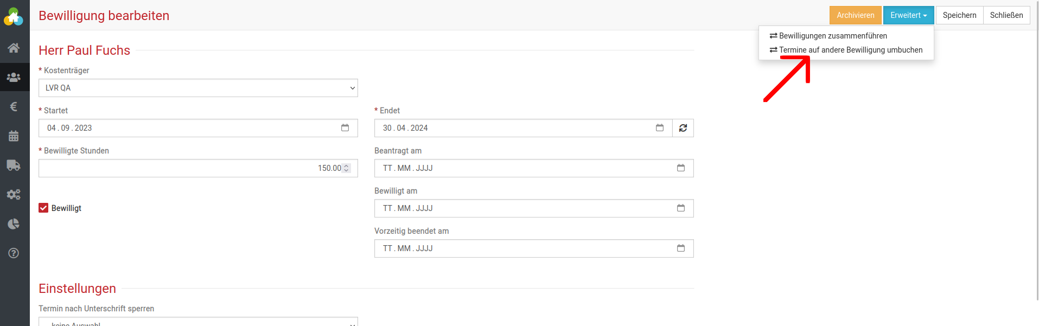The height and width of the screenshot is (326, 1039).
Task: Toggle the Erweitert dropdown button
Action: point(908,15)
